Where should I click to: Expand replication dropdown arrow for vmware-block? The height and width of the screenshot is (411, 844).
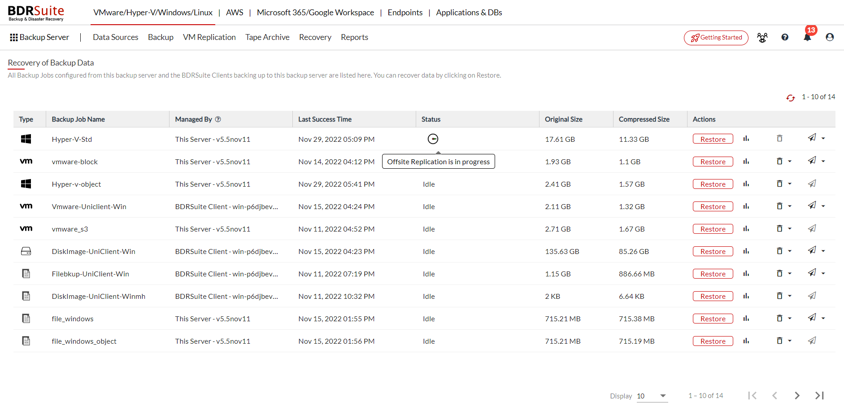tap(823, 161)
